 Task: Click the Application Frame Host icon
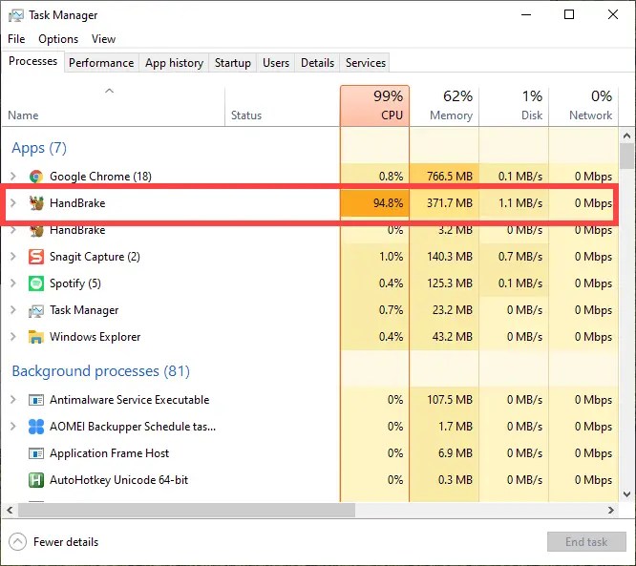(x=36, y=453)
